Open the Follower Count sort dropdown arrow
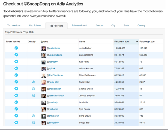Screen dimensions: 168x130 (137, 42)
